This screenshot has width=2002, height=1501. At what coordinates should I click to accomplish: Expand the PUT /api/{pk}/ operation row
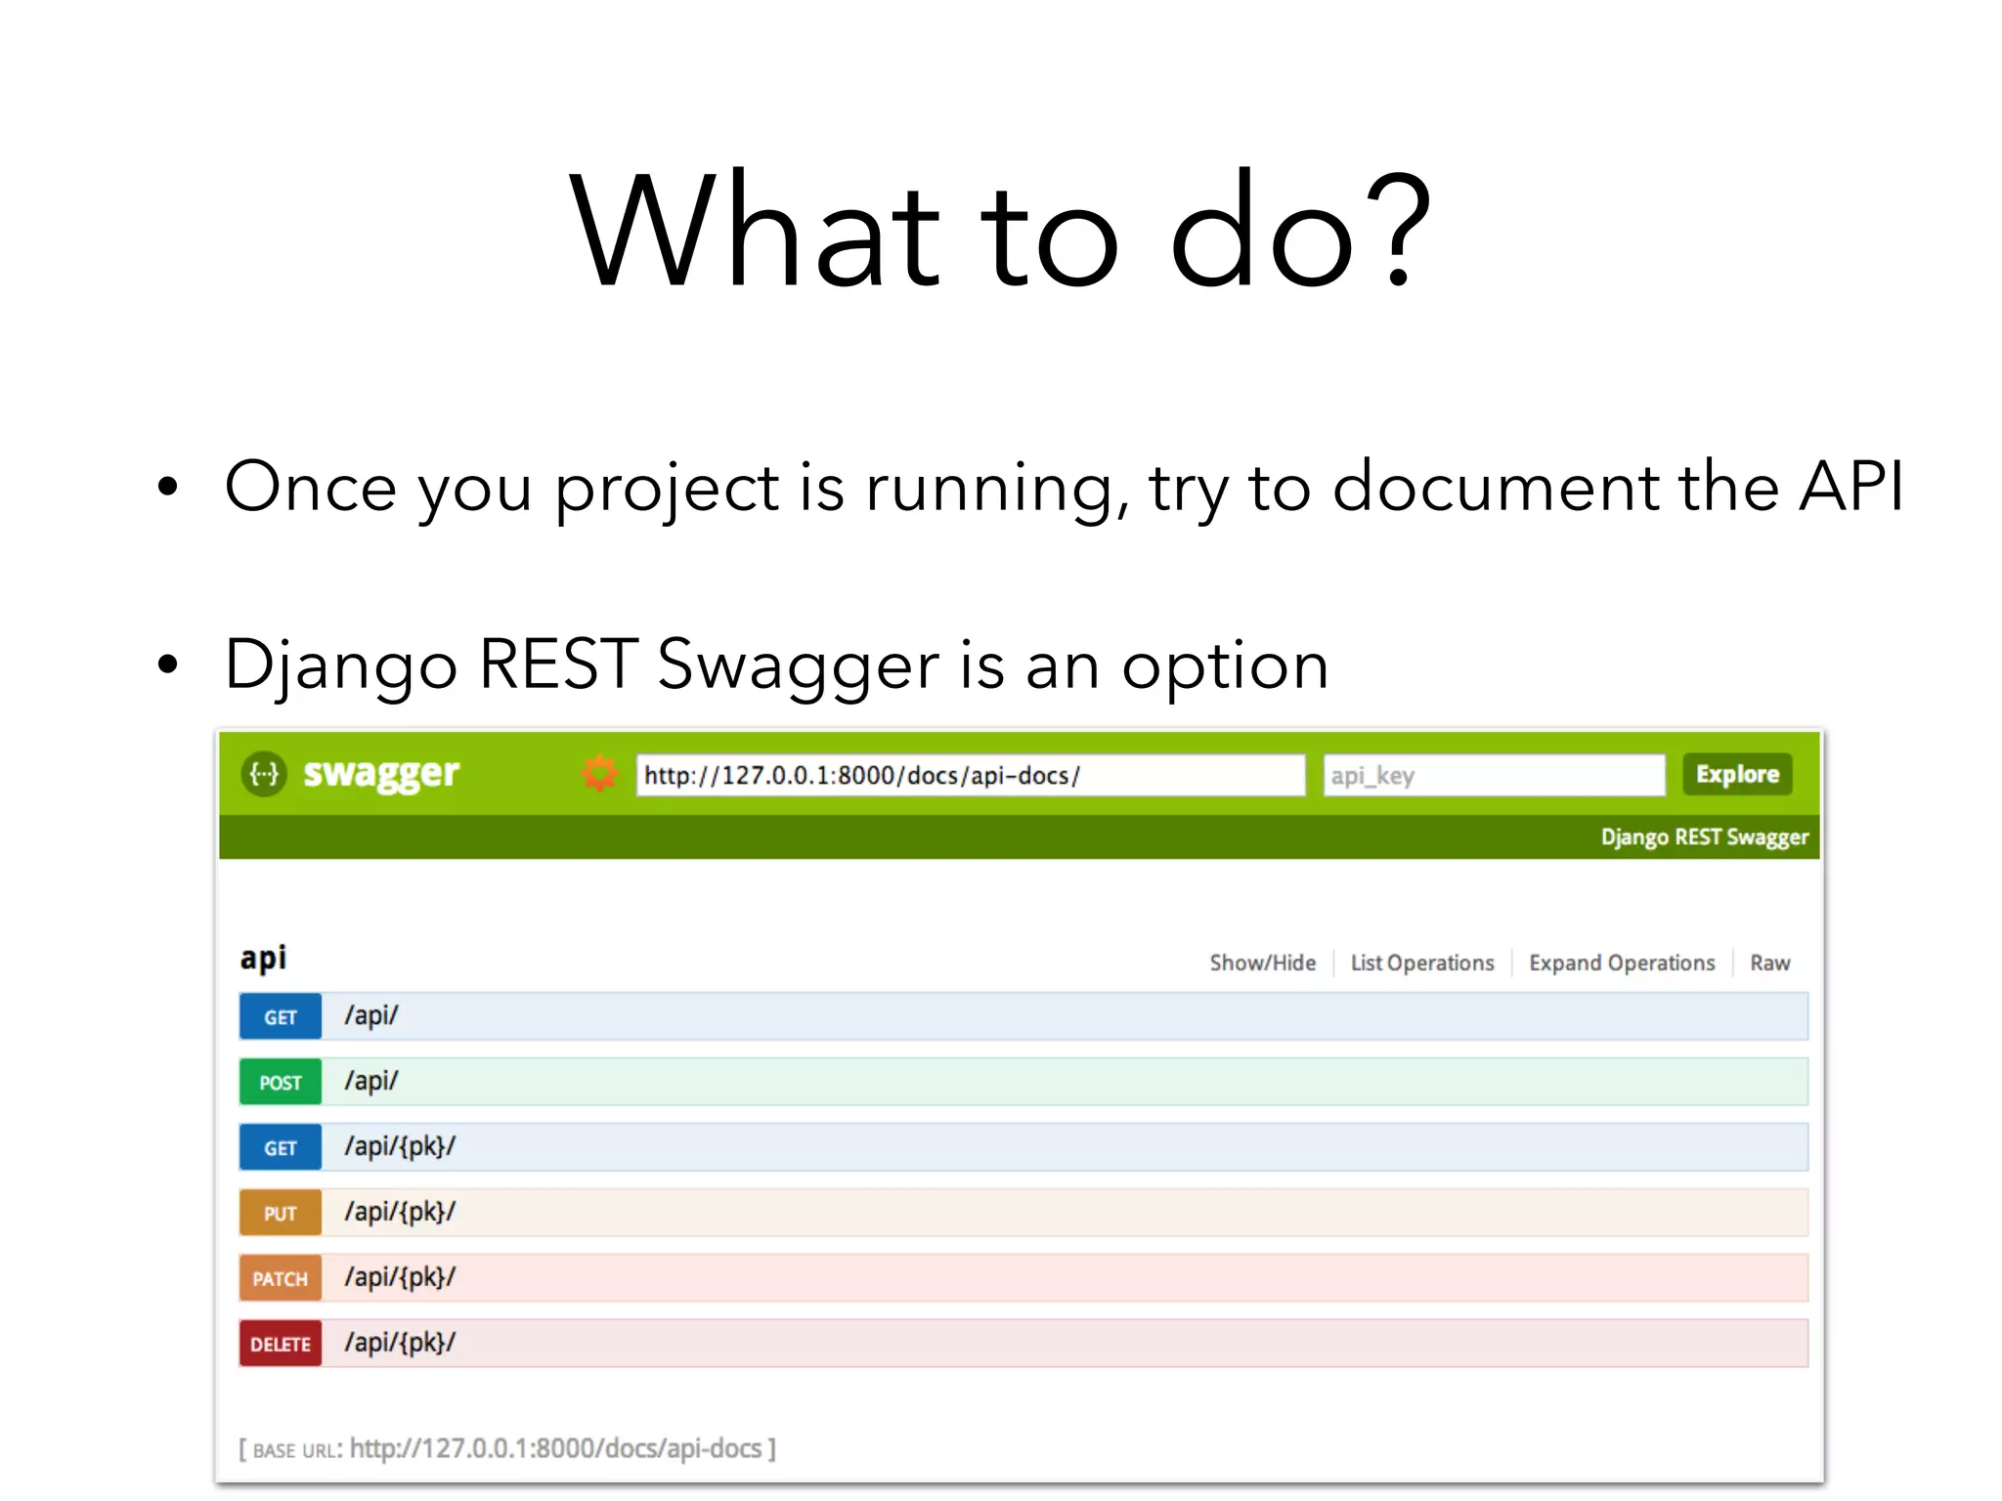(1023, 1213)
